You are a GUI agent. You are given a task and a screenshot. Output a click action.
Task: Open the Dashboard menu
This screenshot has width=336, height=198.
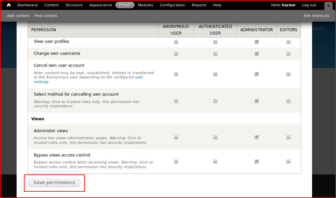point(28,5)
